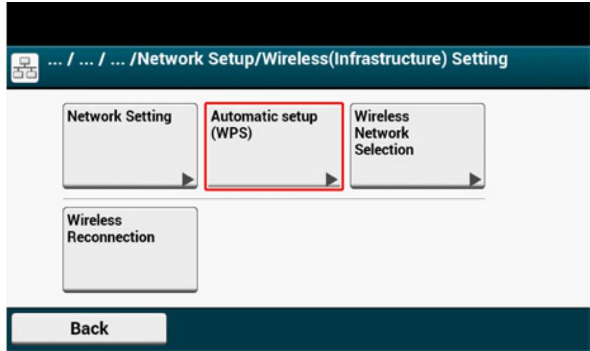This screenshot has width=590, height=351.
Task: Go back with the Back button
Action: 89,328
